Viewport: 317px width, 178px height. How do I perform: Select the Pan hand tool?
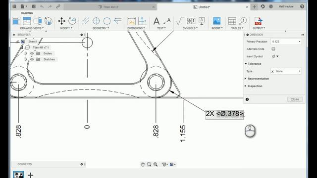143,165
